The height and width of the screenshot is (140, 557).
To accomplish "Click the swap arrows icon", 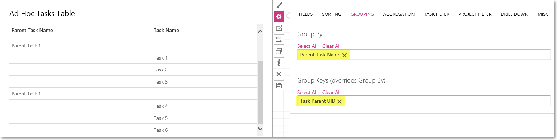I will [279, 39].
